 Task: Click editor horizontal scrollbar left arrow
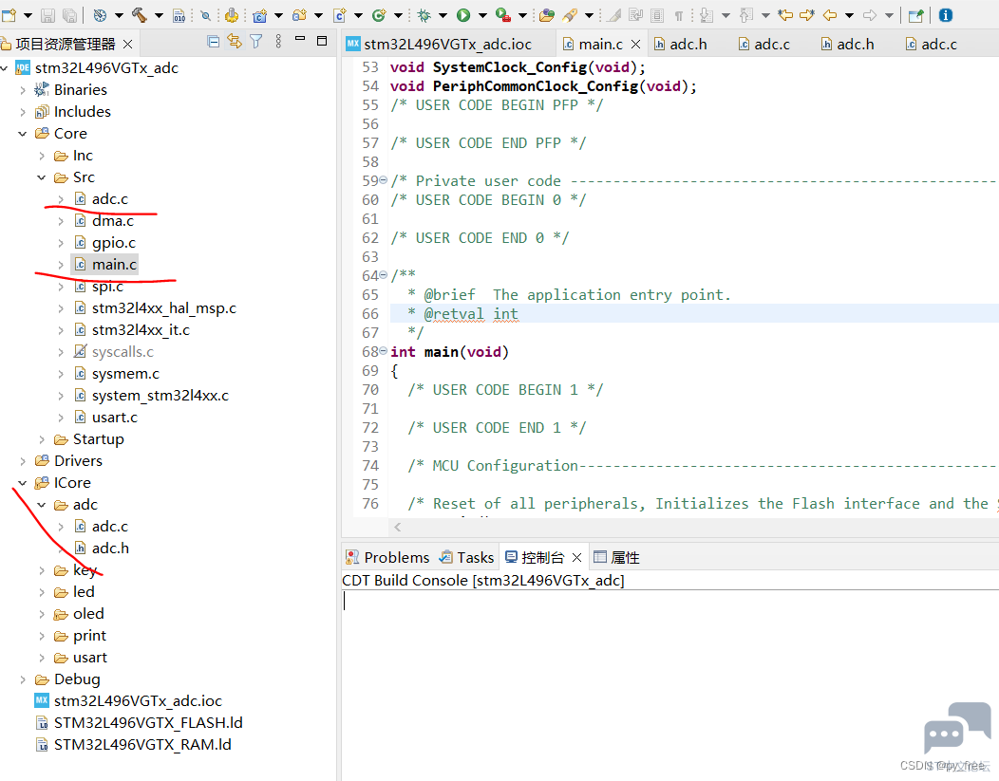[x=398, y=527]
